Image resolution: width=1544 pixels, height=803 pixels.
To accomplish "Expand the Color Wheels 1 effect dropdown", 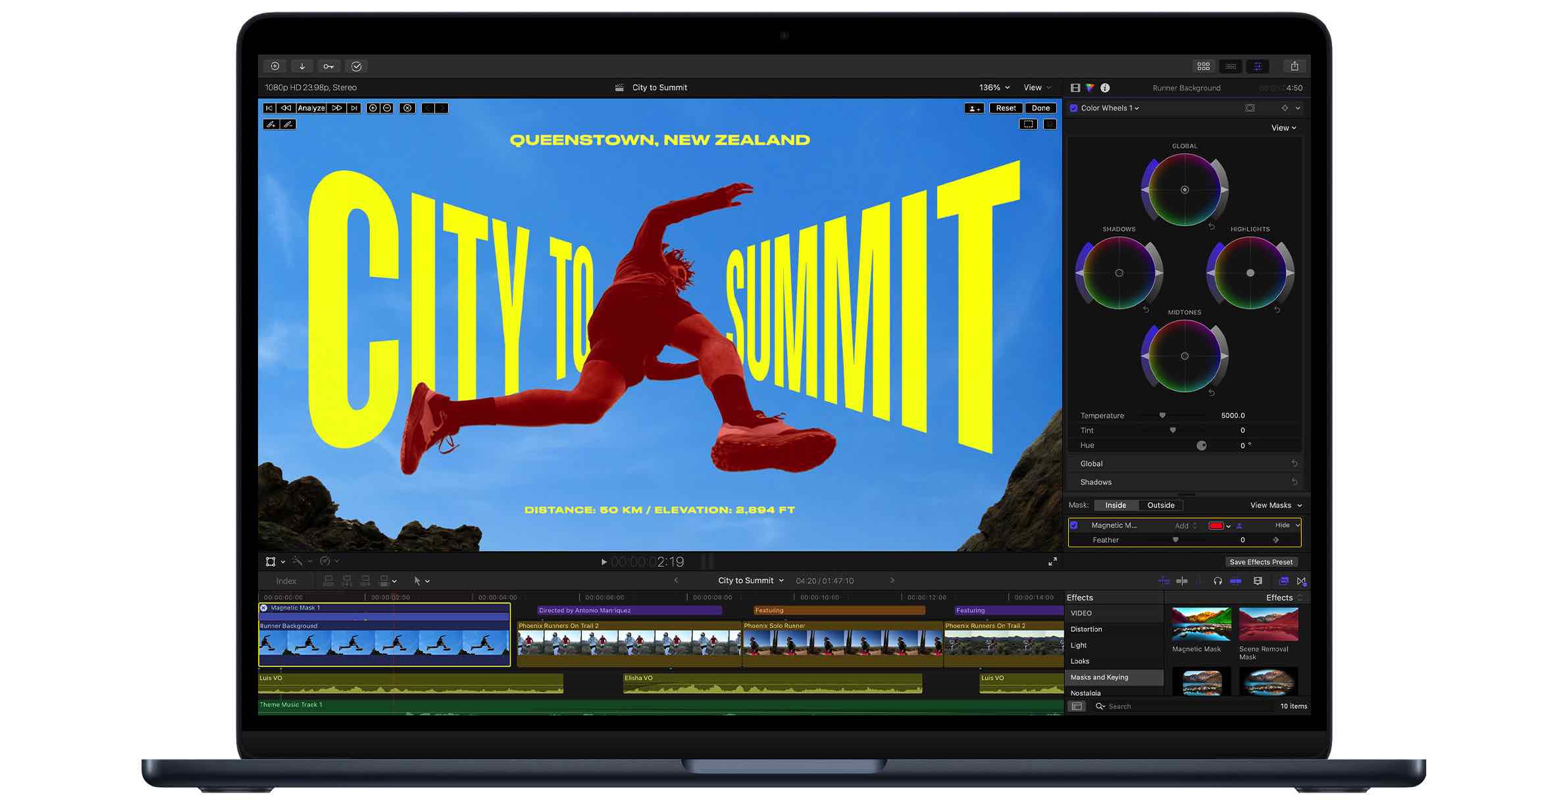I will click(1137, 108).
